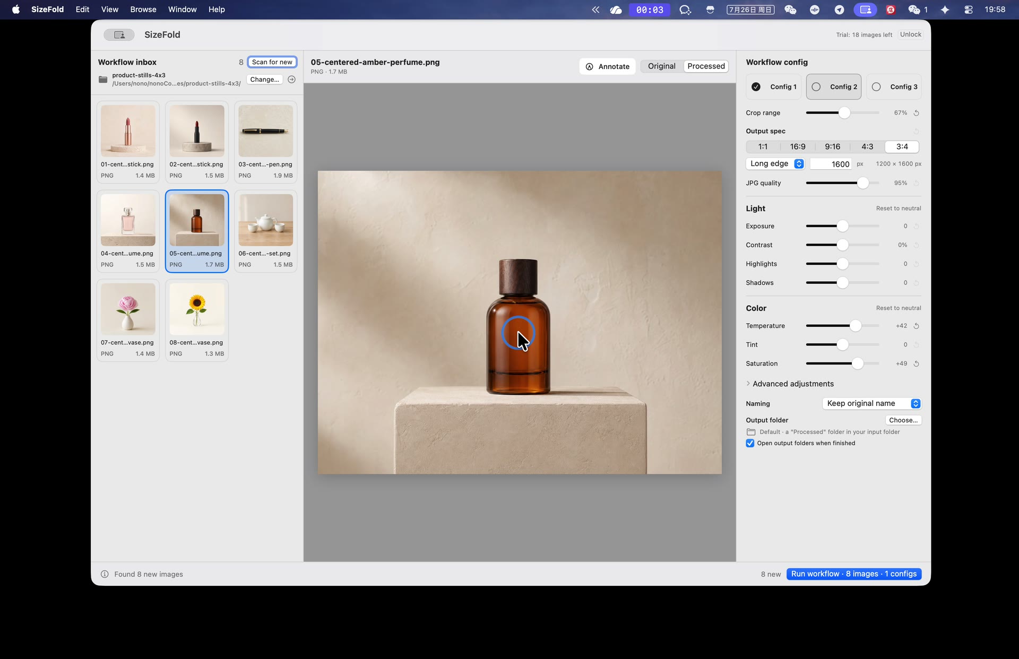
Task: Reset Light section to neutral
Action: (898, 209)
